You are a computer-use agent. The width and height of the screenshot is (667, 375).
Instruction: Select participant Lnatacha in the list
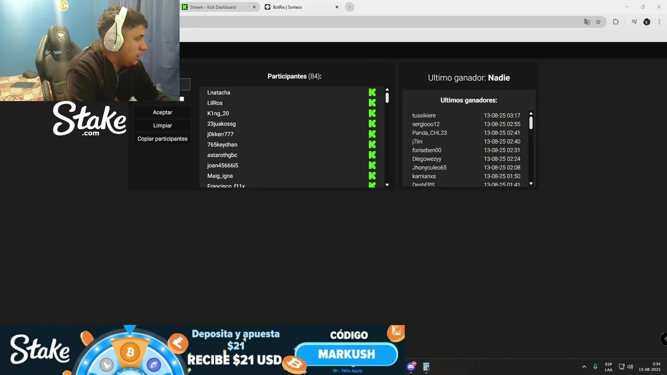(219, 92)
